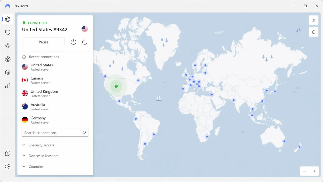Click the reconnect refresh icon
This screenshot has height=182, width=323.
85,42
